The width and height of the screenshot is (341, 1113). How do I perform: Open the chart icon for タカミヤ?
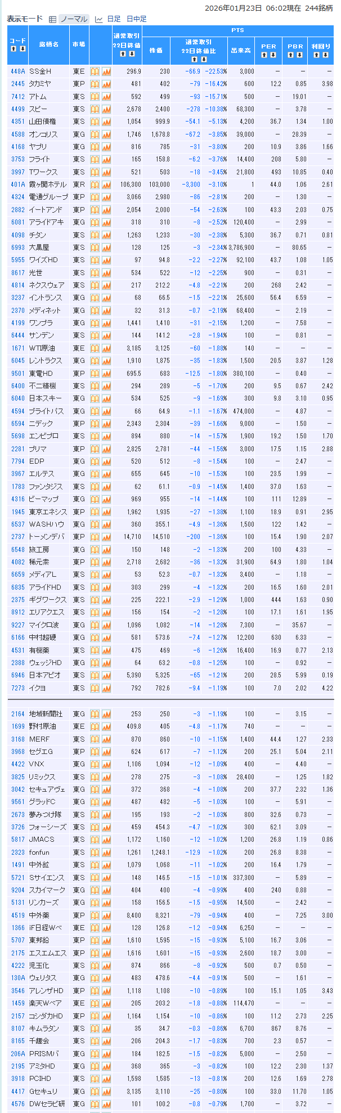click(x=106, y=84)
